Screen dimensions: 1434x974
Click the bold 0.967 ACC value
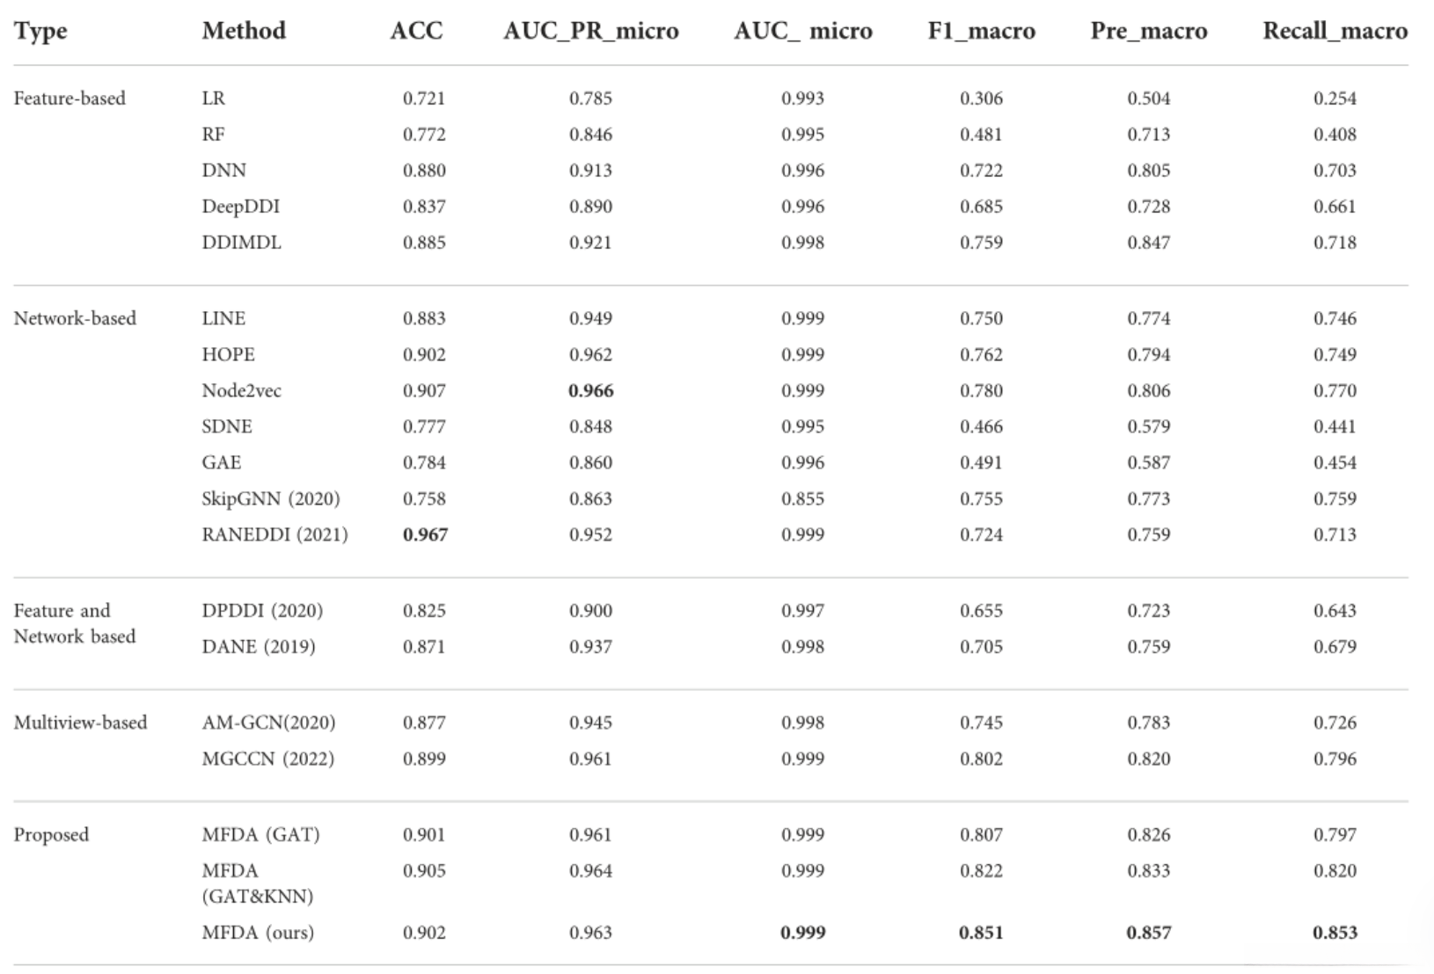pos(425,534)
